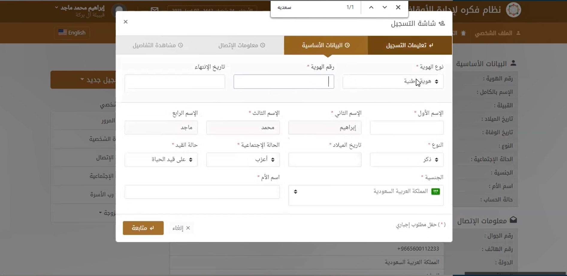This screenshot has width=567, height=276.
Task: Click the Saudi flag icon in nationality field
Action: (x=436, y=192)
